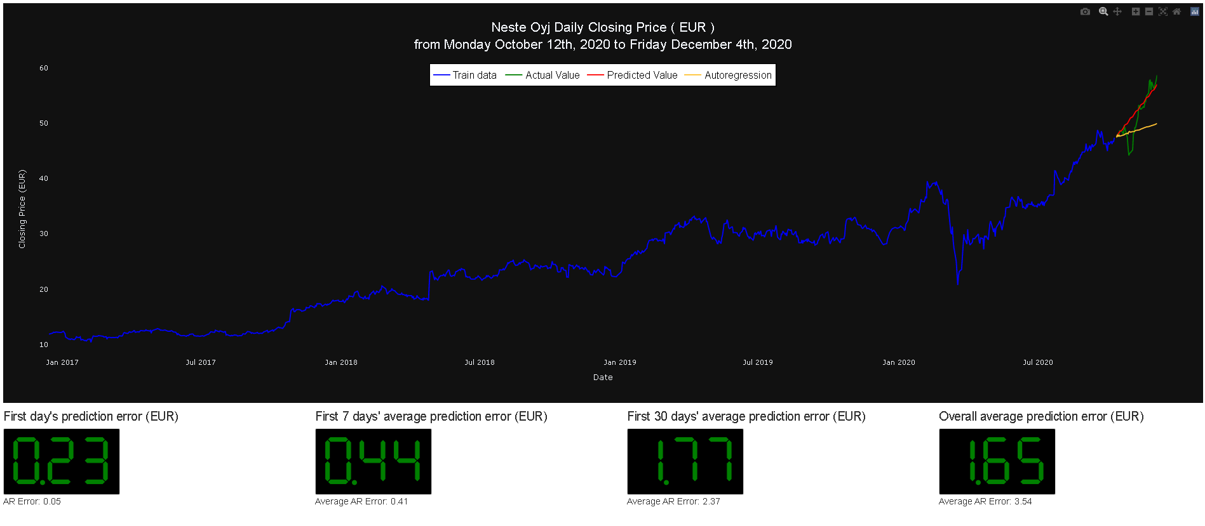The height and width of the screenshot is (526, 1205).
Task: Click the blue Train data line swatch
Action: tap(441, 75)
